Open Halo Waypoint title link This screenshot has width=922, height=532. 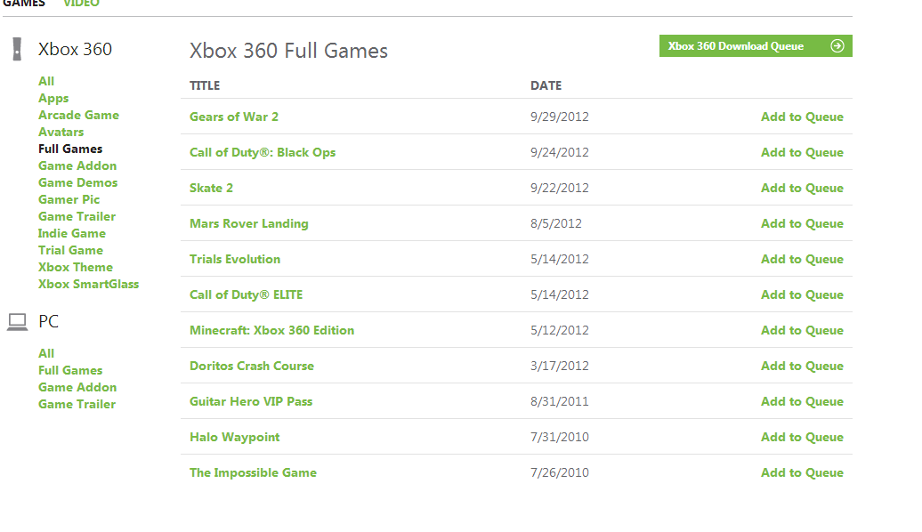(235, 437)
